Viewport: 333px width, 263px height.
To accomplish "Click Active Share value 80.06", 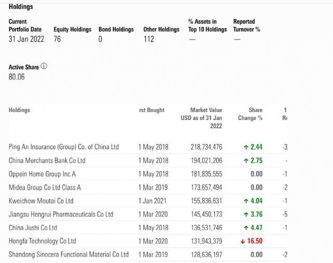I will [x=17, y=76].
